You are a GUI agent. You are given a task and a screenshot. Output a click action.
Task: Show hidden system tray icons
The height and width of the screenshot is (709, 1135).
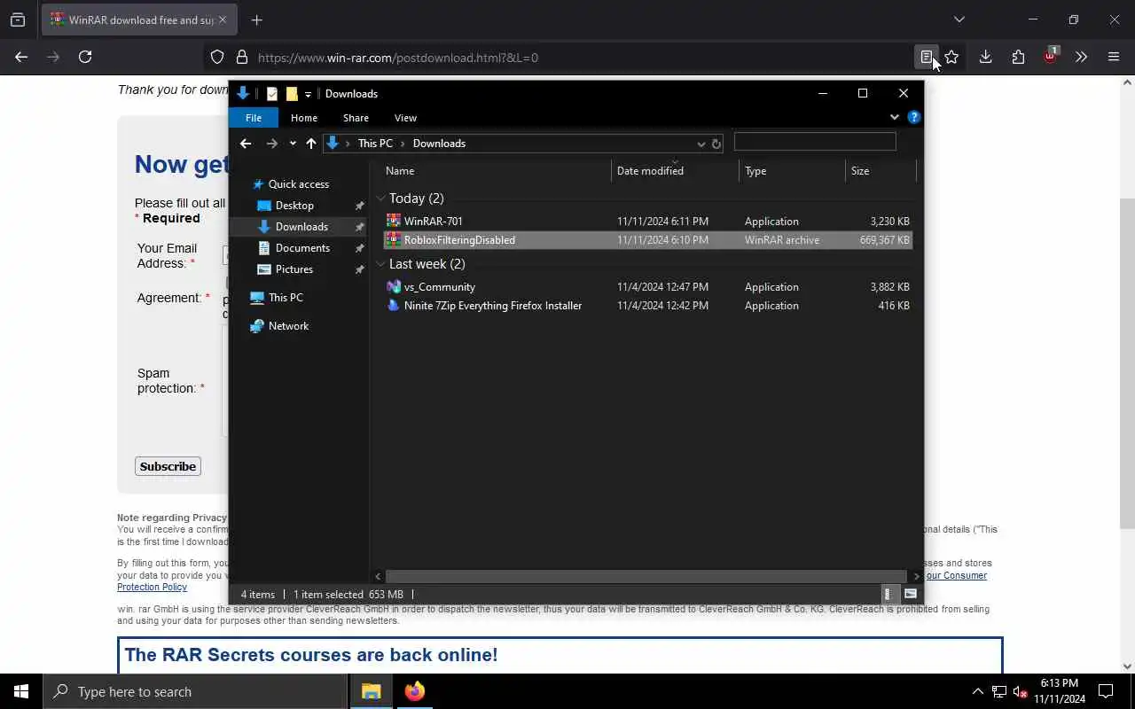pyautogui.click(x=977, y=691)
